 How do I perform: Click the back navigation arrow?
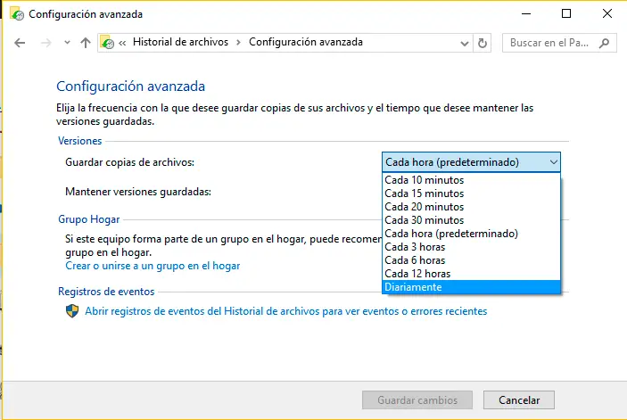click(x=21, y=43)
